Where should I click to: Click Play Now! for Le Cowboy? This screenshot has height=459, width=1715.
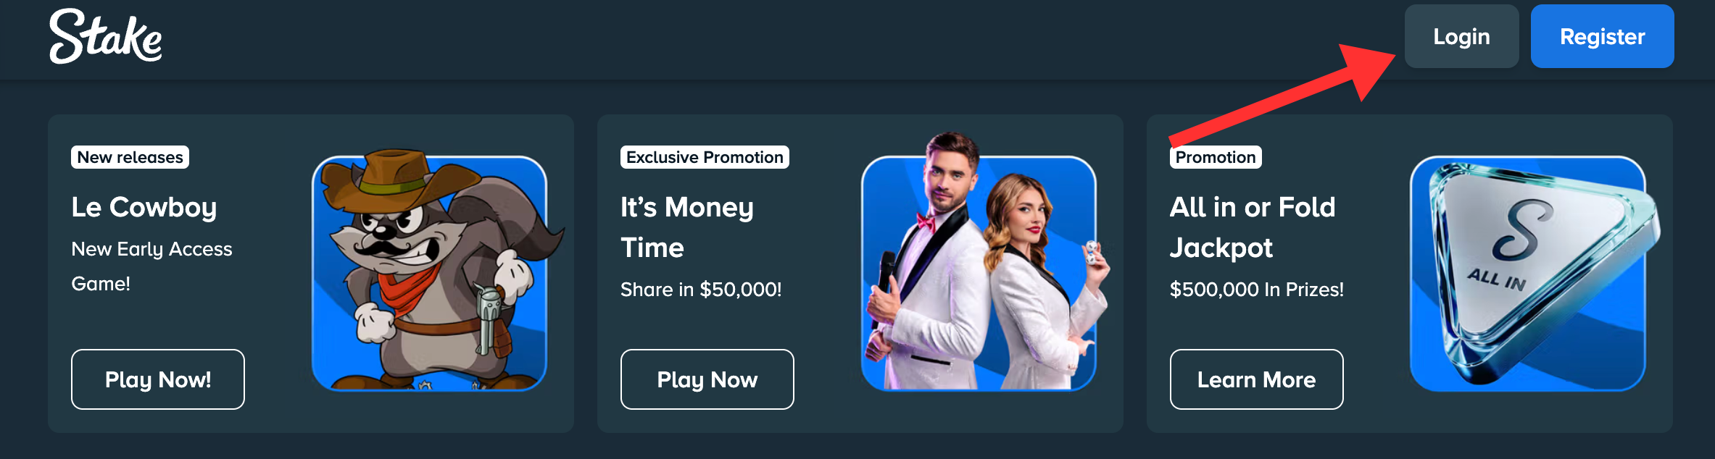(x=158, y=379)
